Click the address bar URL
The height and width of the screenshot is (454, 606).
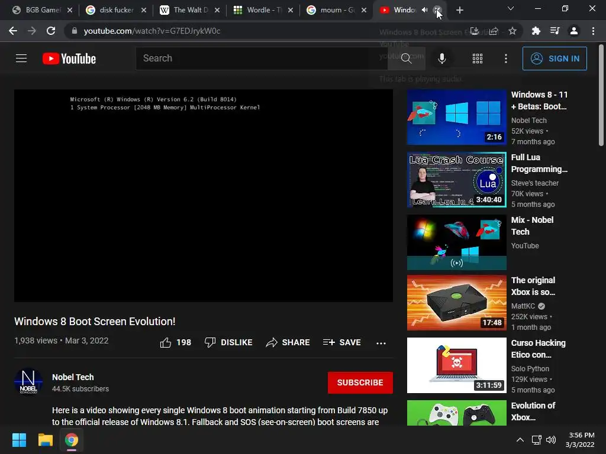pos(152,31)
